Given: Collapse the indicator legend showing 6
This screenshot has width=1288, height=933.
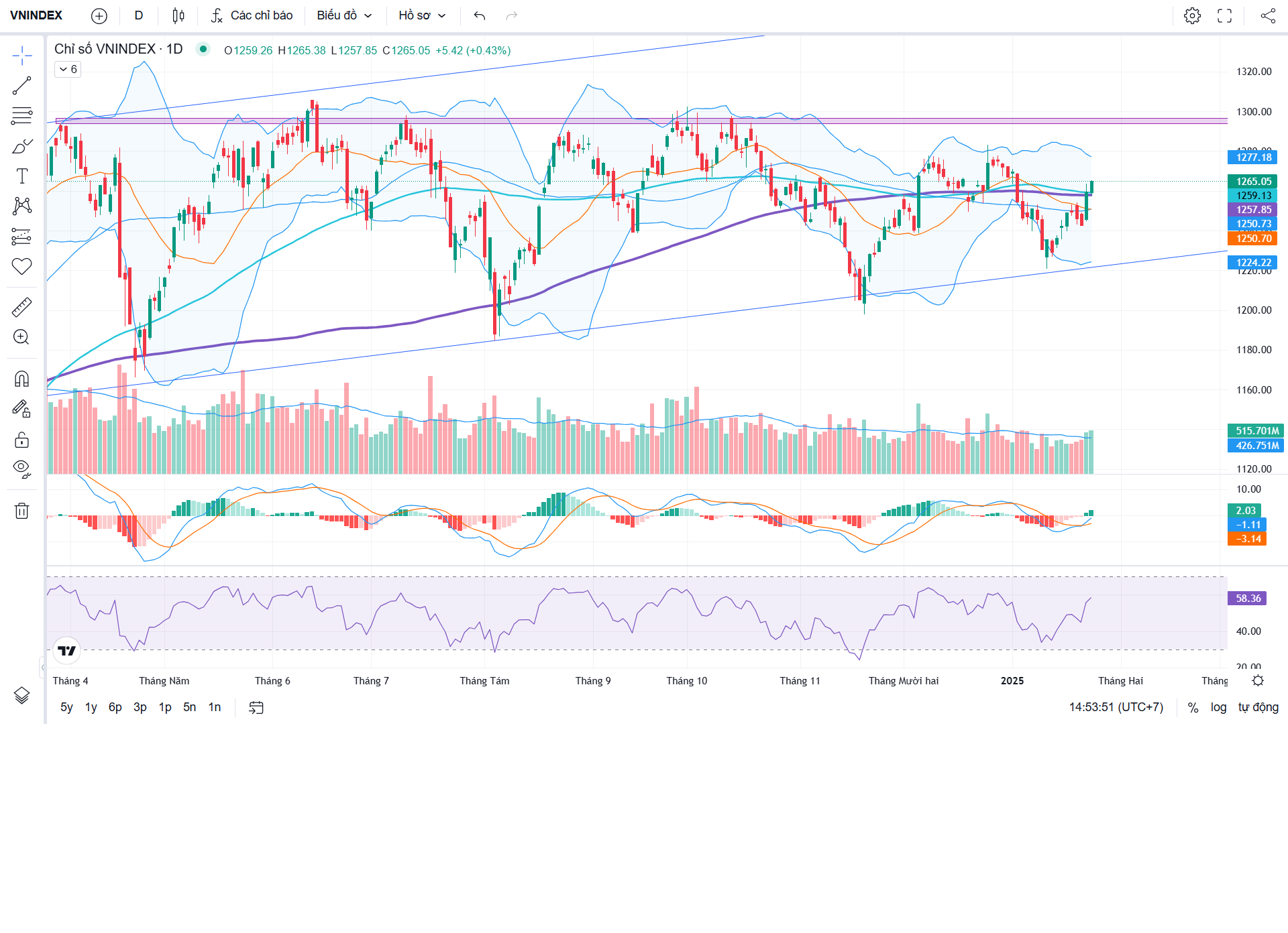Looking at the screenshot, I should [68, 69].
